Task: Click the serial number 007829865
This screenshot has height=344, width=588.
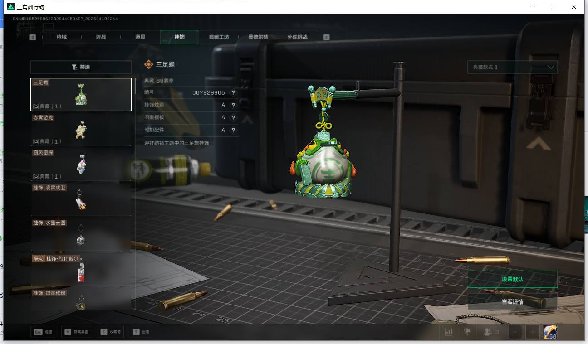Action: (x=209, y=92)
